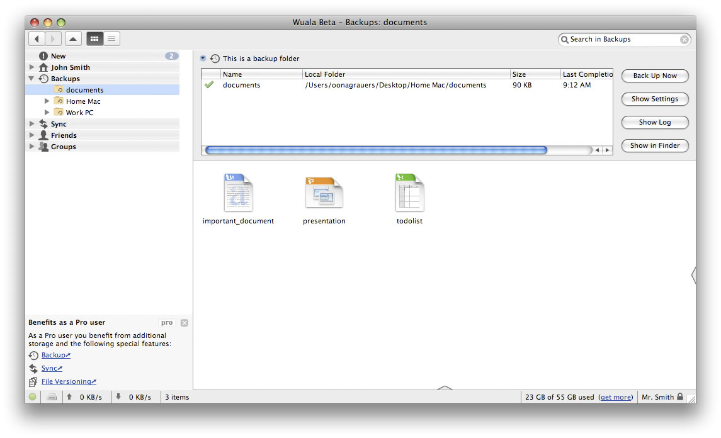Click the lock icon beside Mr. Smith
This screenshot has height=438, width=721.
(x=680, y=397)
